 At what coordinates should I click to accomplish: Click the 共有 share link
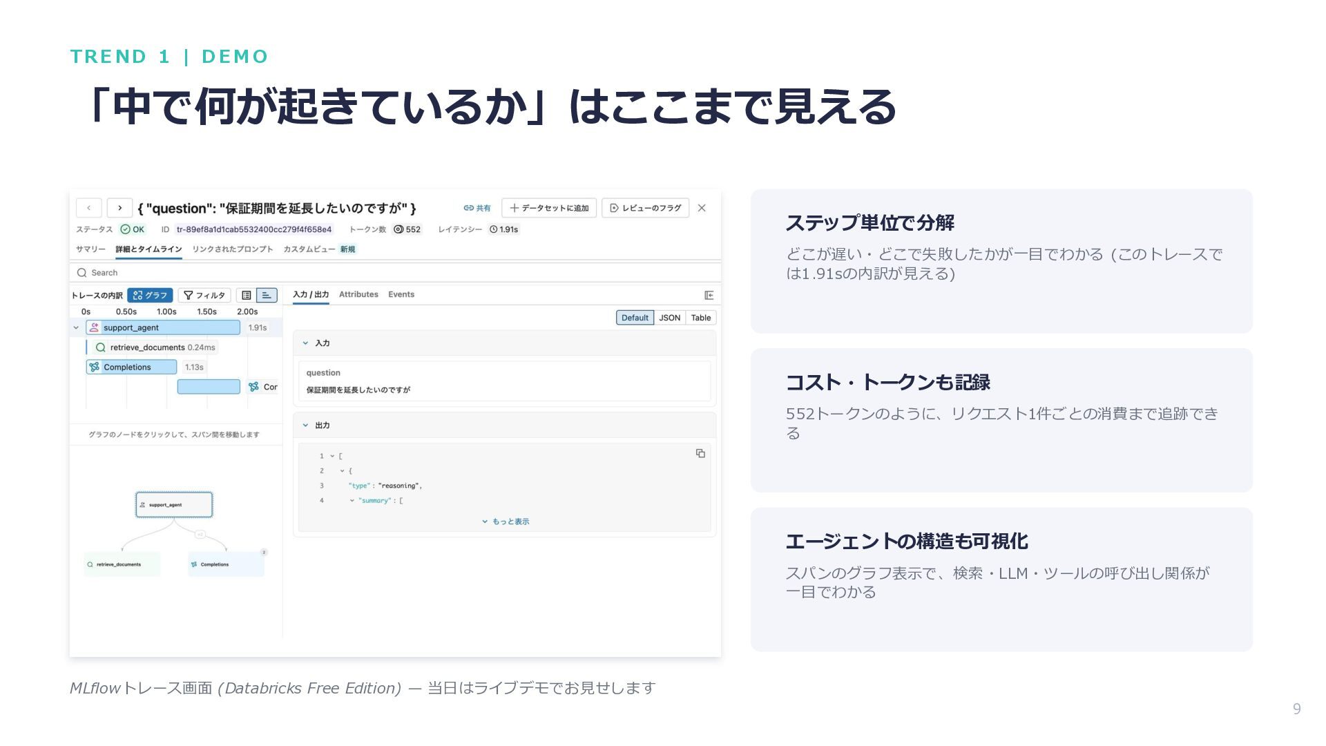click(477, 208)
